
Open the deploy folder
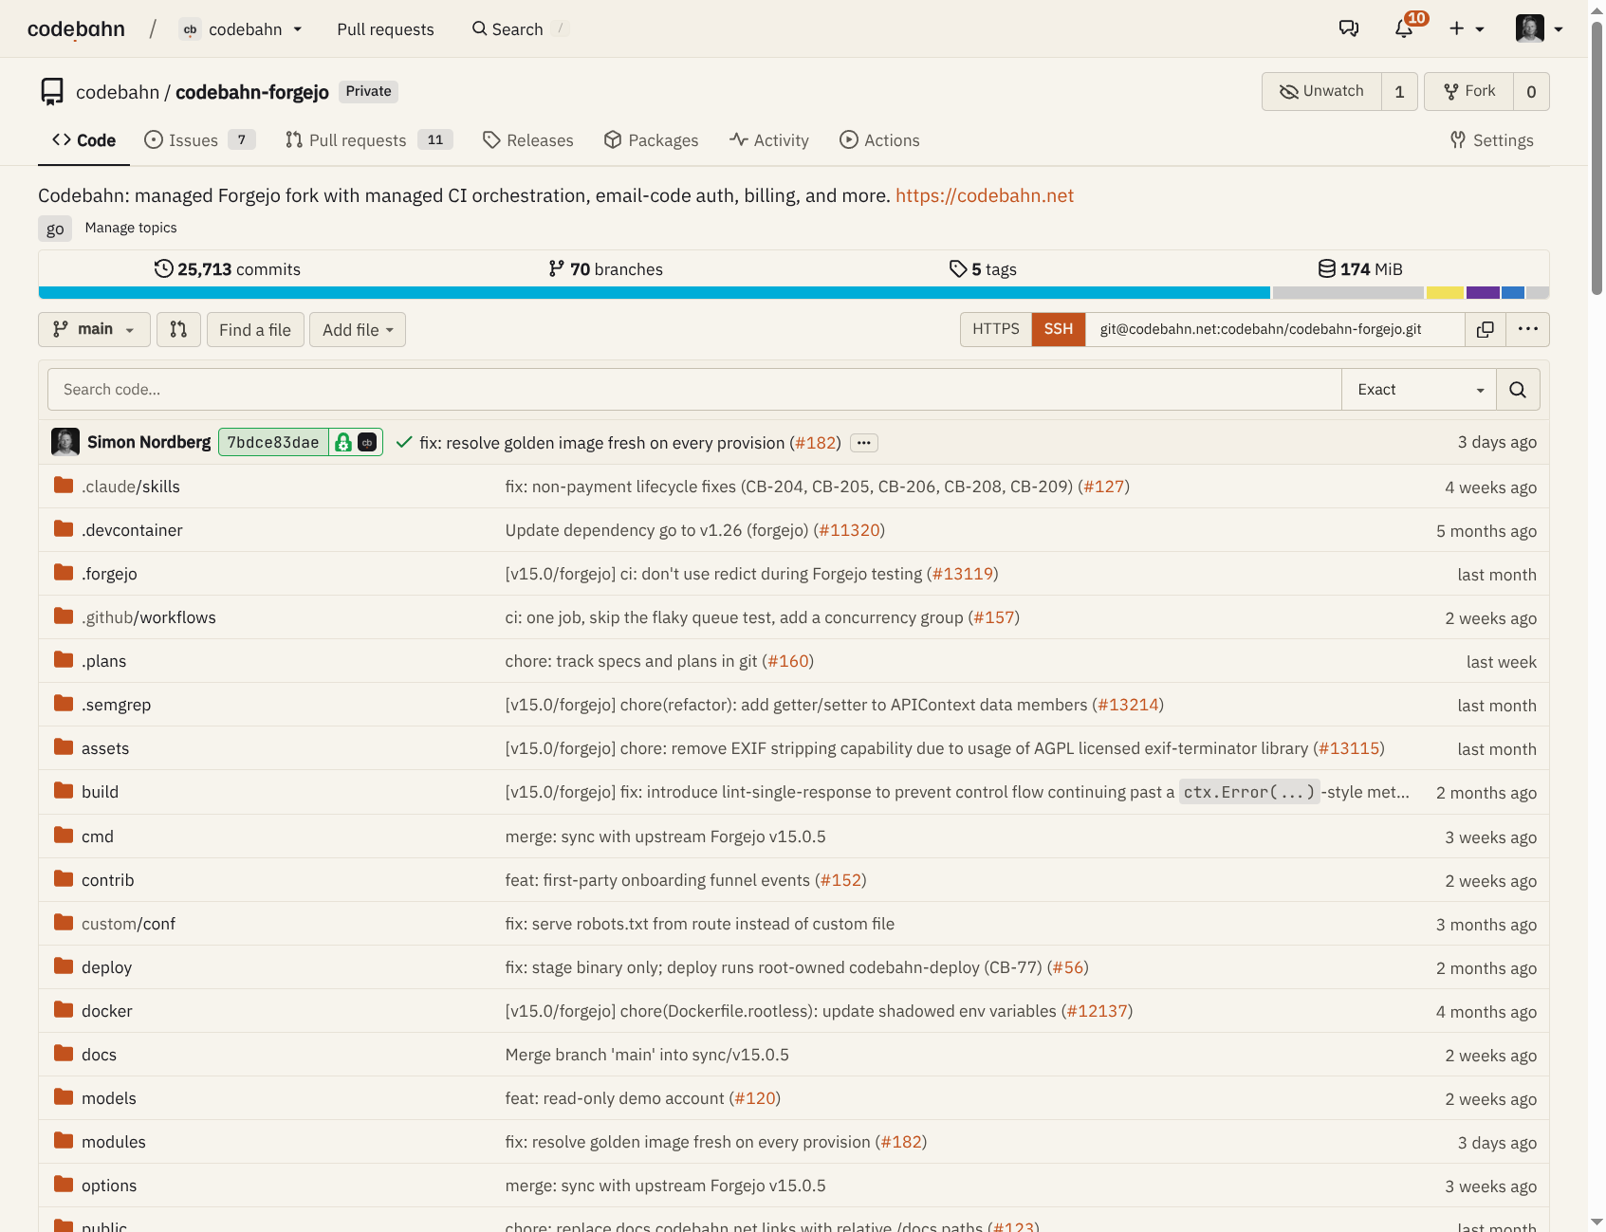coord(106,967)
